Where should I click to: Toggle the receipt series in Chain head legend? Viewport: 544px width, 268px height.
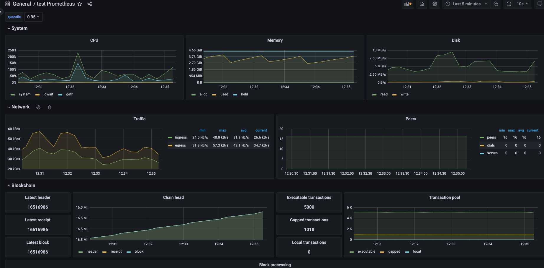tap(116, 251)
